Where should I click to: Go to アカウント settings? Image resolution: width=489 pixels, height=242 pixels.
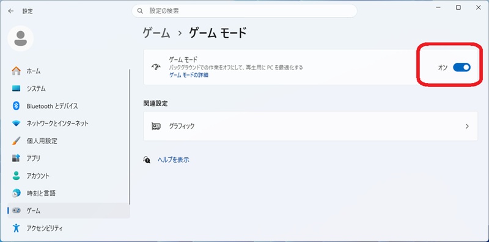click(x=68, y=176)
